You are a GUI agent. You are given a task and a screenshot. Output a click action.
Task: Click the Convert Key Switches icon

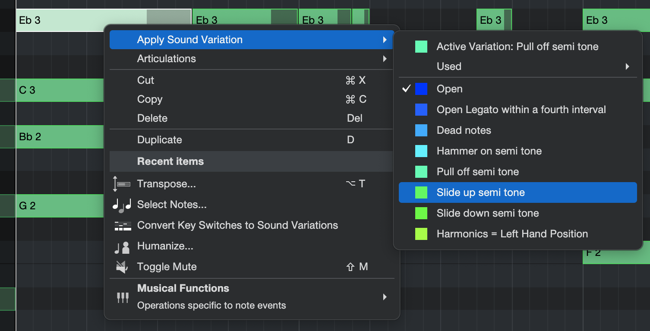(x=123, y=226)
